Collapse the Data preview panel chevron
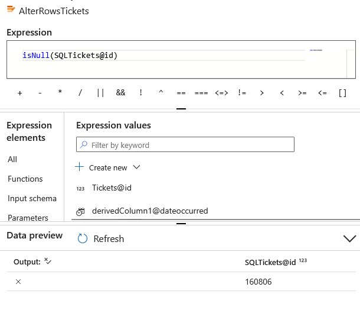The width and height of the screenshot is (360, 313). (349, 238)
